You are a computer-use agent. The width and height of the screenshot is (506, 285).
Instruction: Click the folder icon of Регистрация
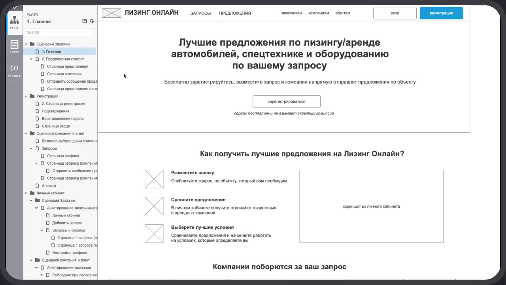(x=32, y=96)
